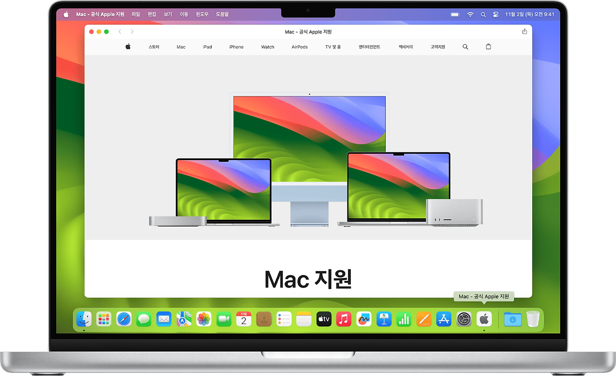Open Spotlight search in menu bar
Image resolution: width=616 pixels, height=376 pixels.
(483, 14)
